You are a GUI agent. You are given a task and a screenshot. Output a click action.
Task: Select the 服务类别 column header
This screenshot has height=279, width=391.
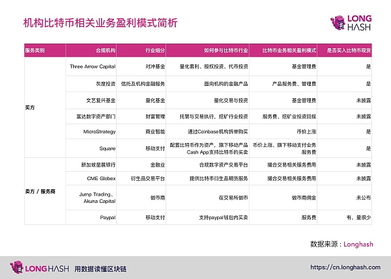[x=35, y=49]
